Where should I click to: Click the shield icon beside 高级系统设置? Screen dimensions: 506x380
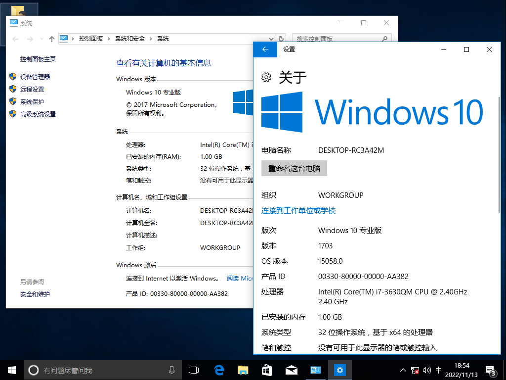pos(13,114)
